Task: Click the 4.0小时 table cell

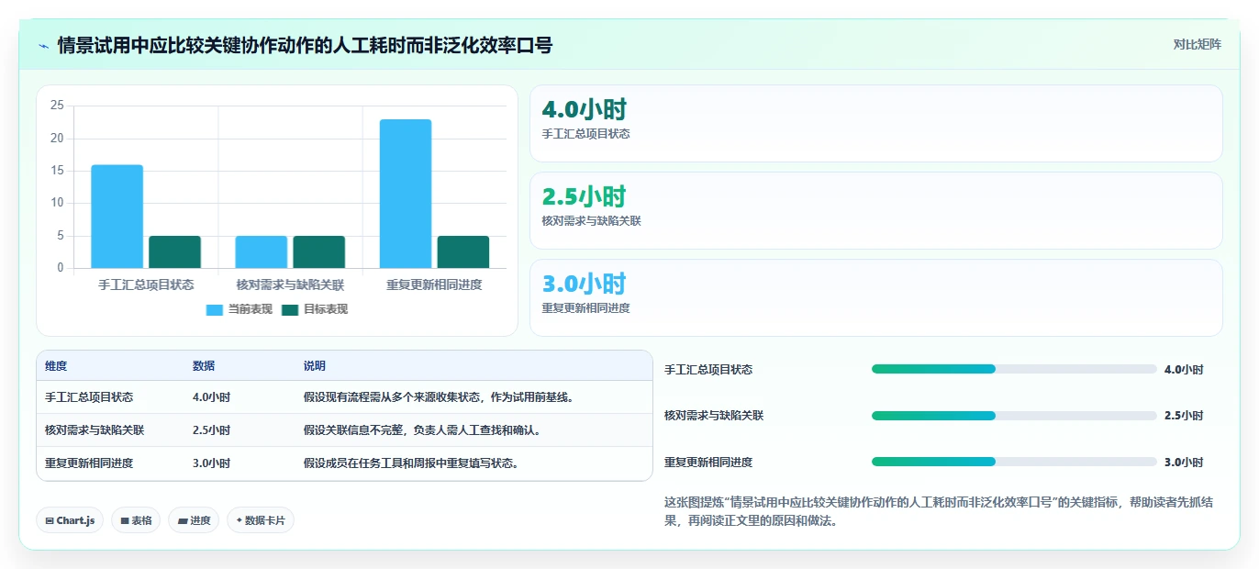Action: click(x=211, y=397)
